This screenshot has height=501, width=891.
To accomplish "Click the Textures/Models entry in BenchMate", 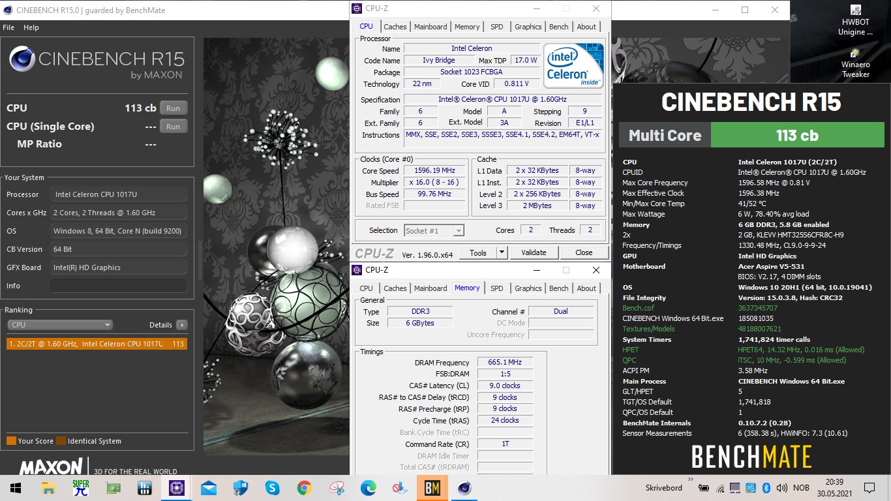I will (648, 329).
